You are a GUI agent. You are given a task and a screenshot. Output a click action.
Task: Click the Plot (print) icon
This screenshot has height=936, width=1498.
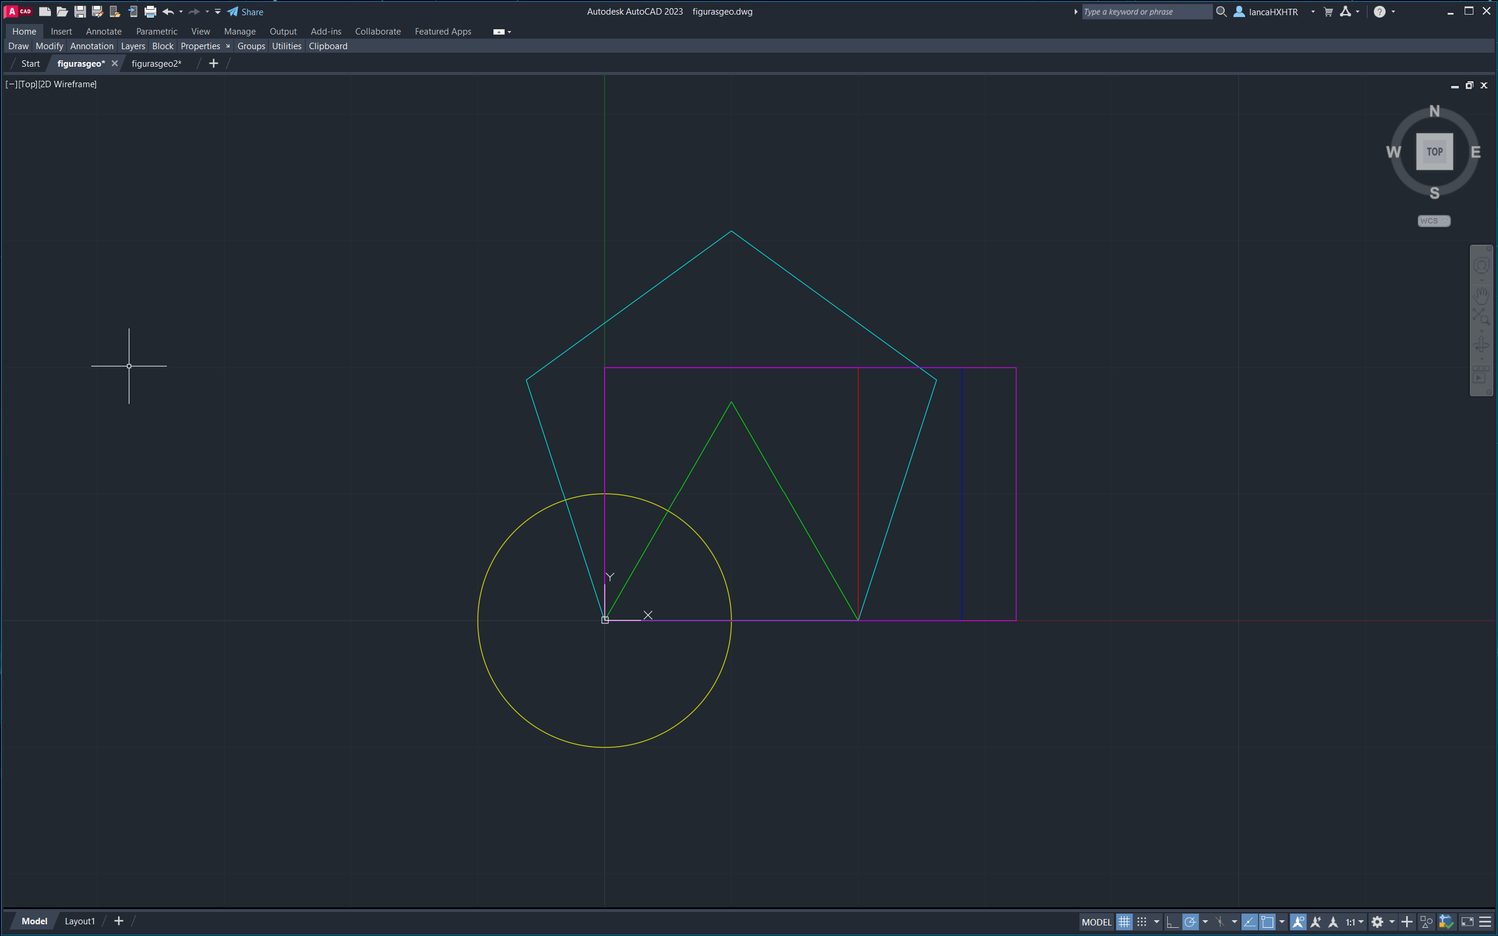(x=150, y=11)
